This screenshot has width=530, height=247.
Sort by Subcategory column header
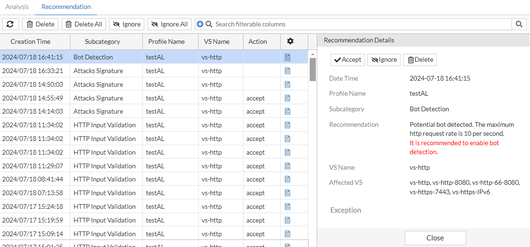point(102,41)
